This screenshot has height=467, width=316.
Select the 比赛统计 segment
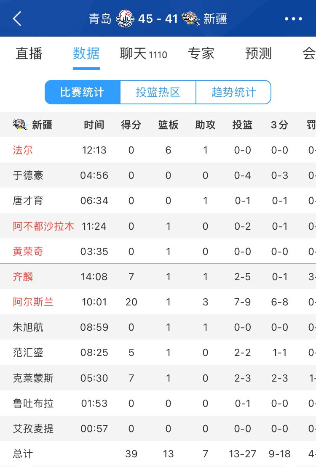tap(82, 92)
